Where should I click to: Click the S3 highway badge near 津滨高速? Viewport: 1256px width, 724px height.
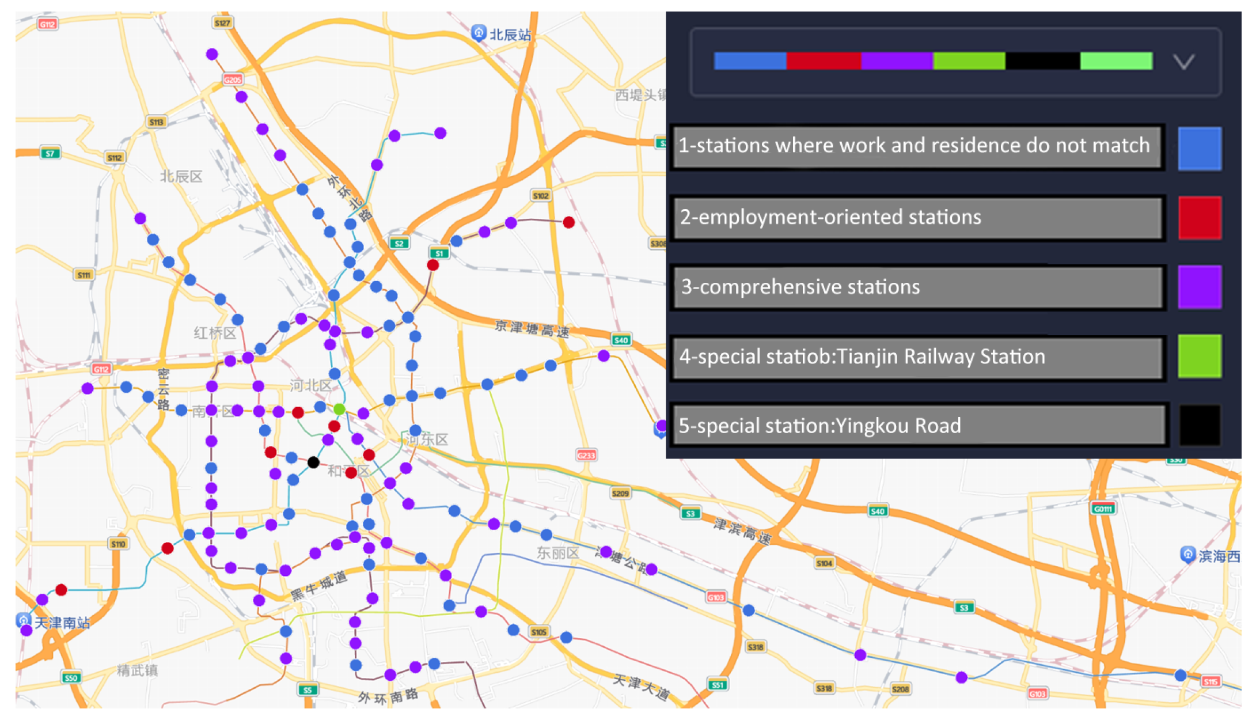point(690,513)
